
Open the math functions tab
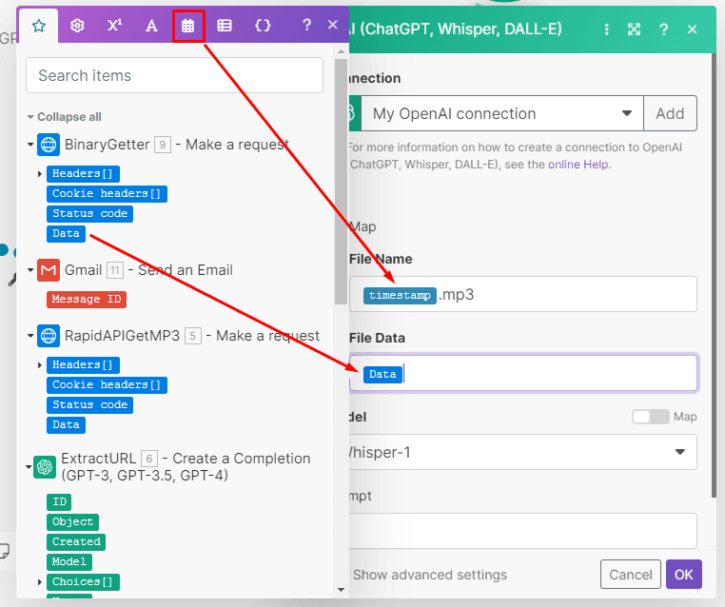pos(114,26)
